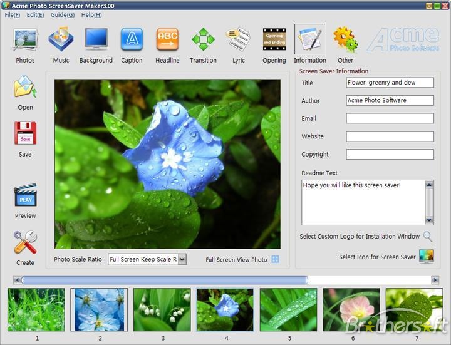Open the Help menu
The image size is (451, 345).
click(91, 15)
